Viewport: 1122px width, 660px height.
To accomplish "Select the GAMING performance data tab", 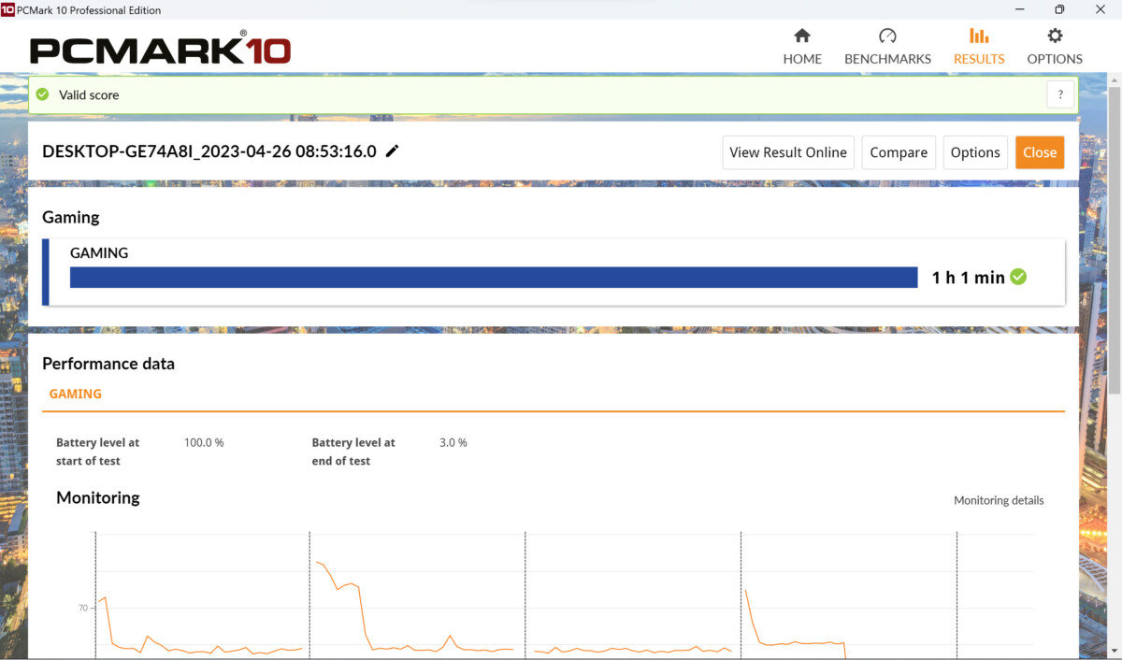I will pos(76,394).
